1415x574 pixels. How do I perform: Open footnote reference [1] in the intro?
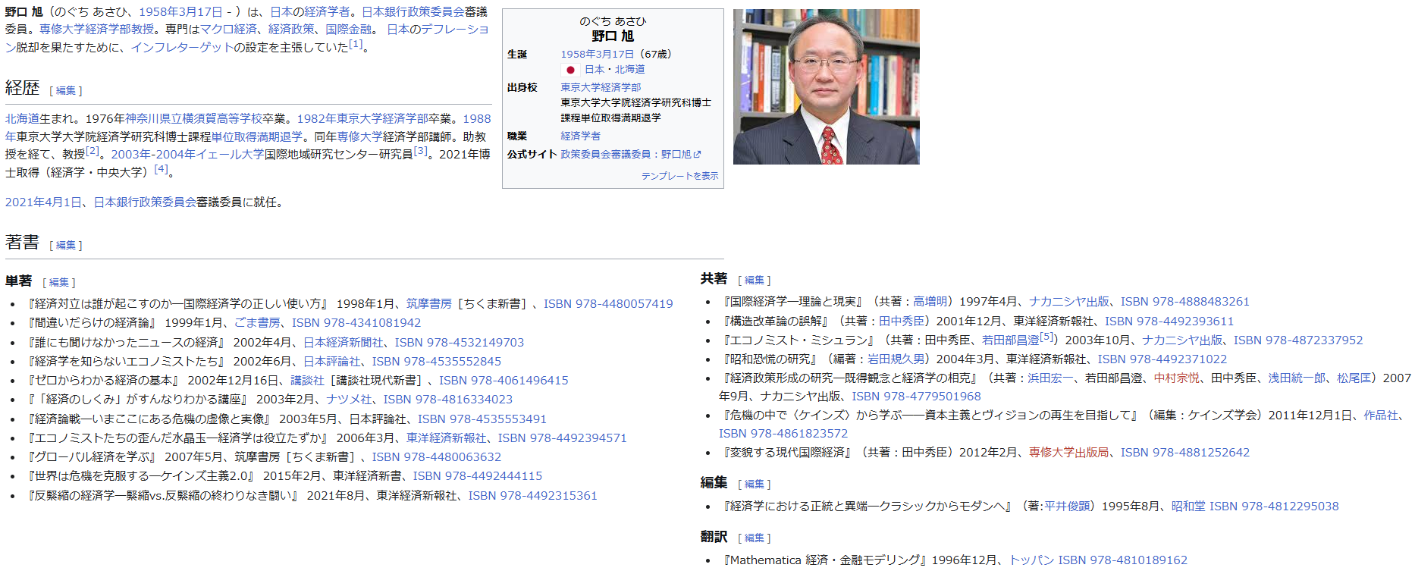(355, 45)
